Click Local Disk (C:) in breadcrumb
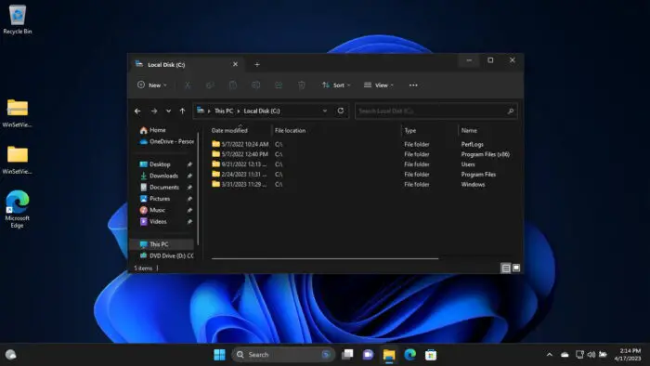 pos(262,111)
